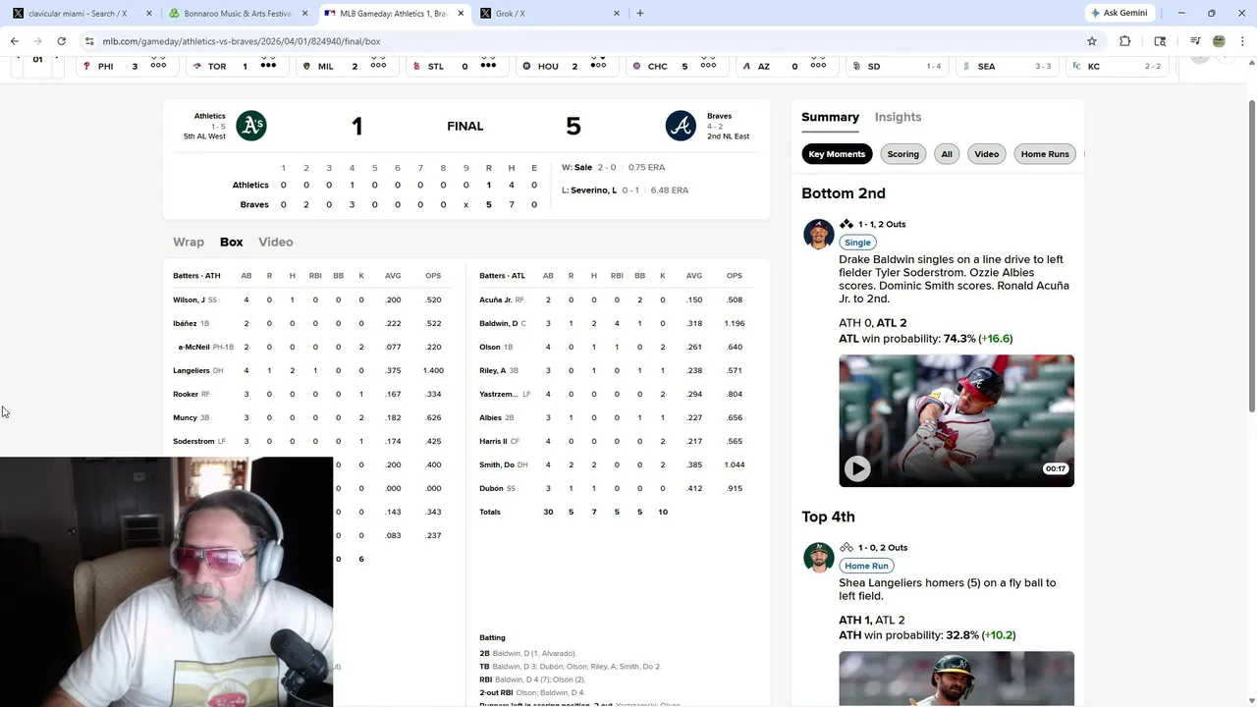
Task: Click the page vertical scrollbar
Action: point(1251,255)
